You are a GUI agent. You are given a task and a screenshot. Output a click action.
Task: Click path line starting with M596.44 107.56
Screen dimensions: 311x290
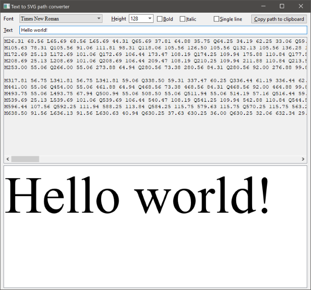pos(155,107)
